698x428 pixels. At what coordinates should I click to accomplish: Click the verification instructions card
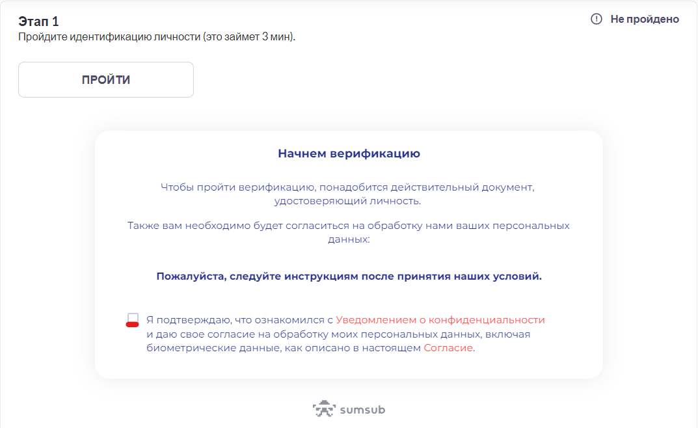pos(349,254)
